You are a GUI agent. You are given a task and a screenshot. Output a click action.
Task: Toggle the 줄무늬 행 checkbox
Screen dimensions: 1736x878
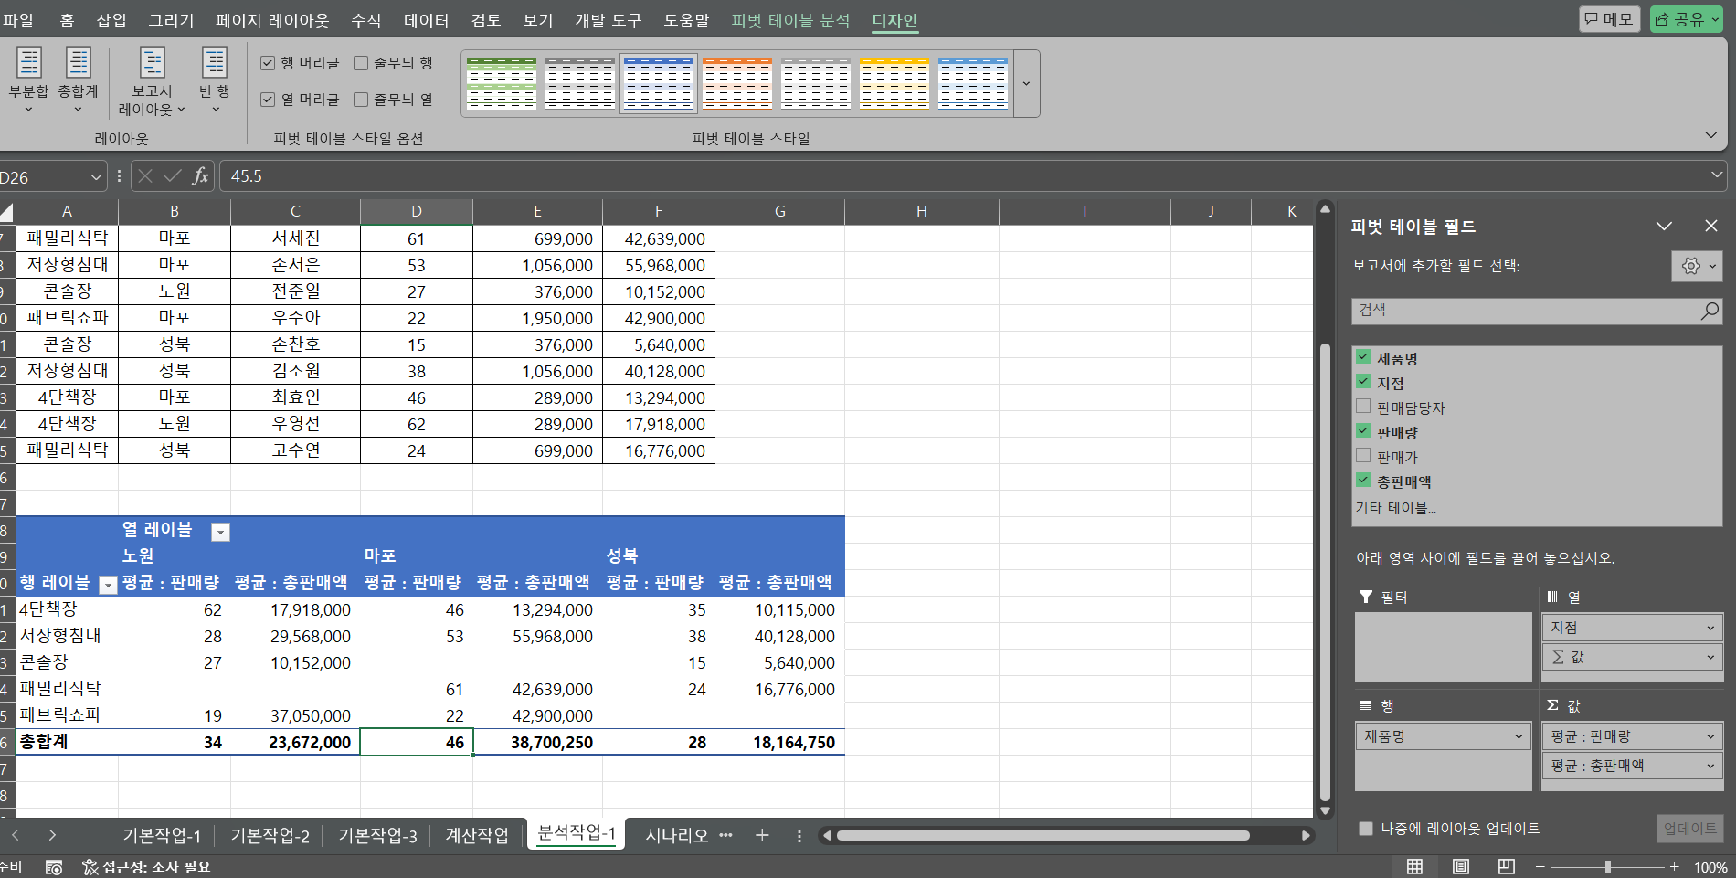(x=362, y=63)
